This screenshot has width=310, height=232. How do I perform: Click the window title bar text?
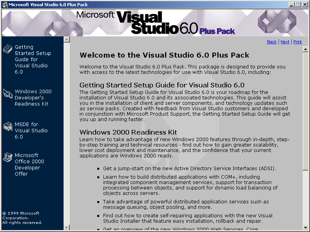tap(48, 5)
